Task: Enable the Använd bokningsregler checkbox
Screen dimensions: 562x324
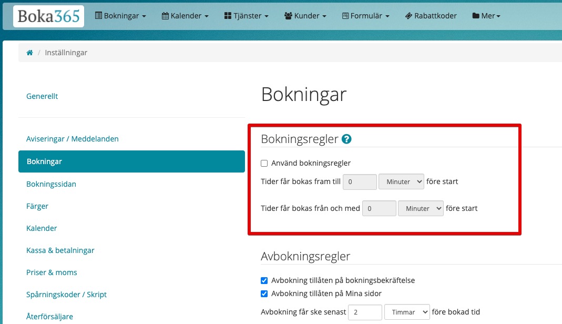Action: click(264, 164)
